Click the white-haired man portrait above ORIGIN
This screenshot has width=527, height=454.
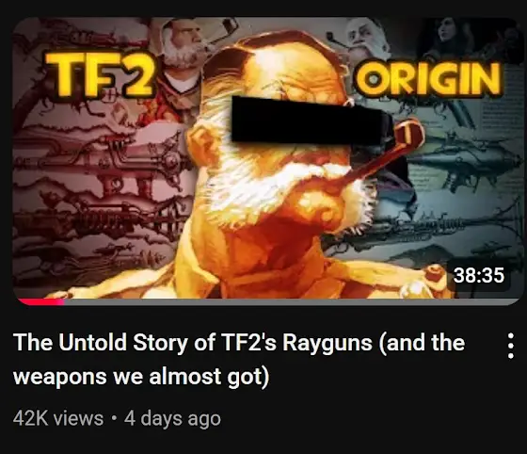point(366,39)
